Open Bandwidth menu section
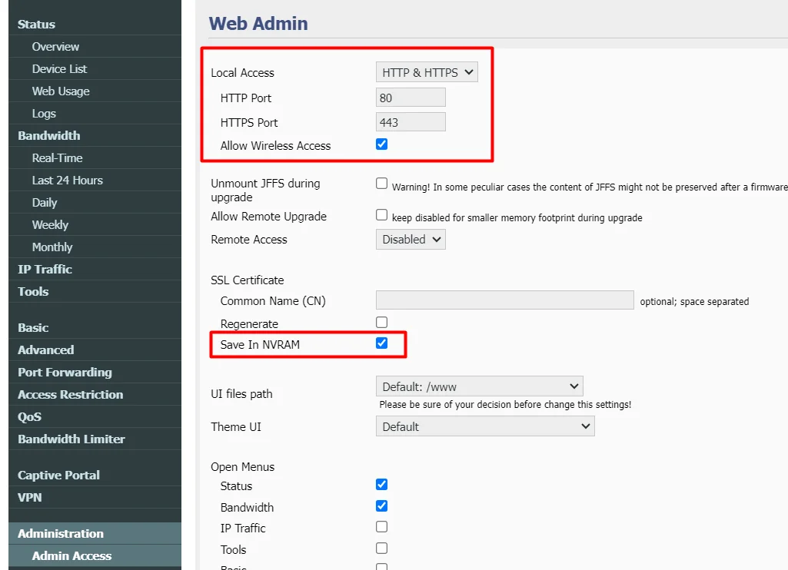Image resolution: width=788 pixels, height=570 pixels. click(x=95, y=136)
